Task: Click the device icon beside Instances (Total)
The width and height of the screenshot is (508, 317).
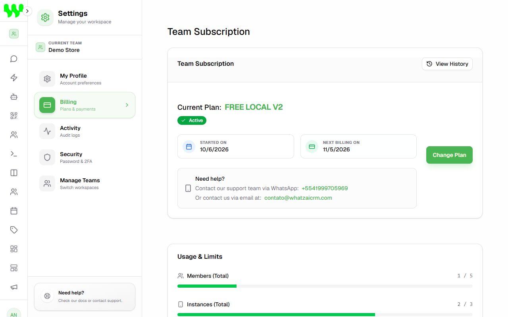Action: pos(181,304)
